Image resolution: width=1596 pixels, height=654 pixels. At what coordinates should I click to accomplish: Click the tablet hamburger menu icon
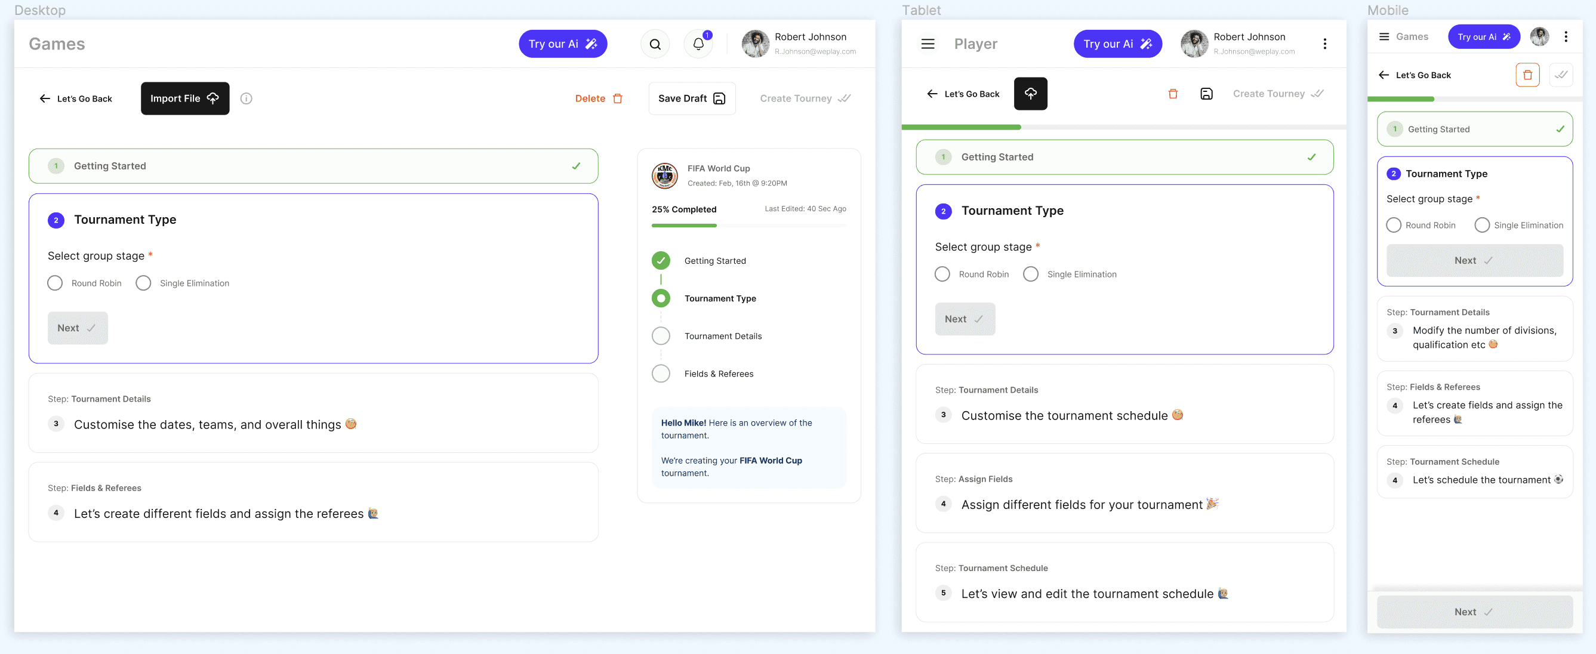[x=928, y=44]
